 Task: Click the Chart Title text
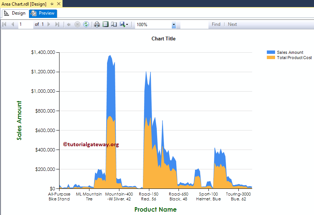[x=164, y=39]
